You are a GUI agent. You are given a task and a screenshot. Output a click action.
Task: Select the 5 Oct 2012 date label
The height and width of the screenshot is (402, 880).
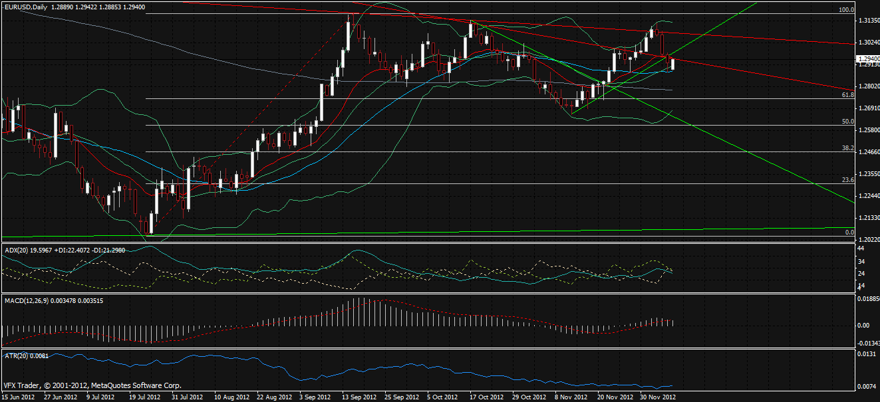[442, 397]
